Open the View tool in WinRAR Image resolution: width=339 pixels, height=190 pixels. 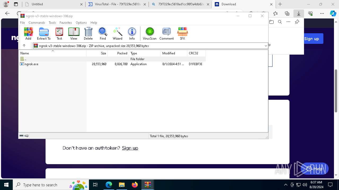[74, 34]
